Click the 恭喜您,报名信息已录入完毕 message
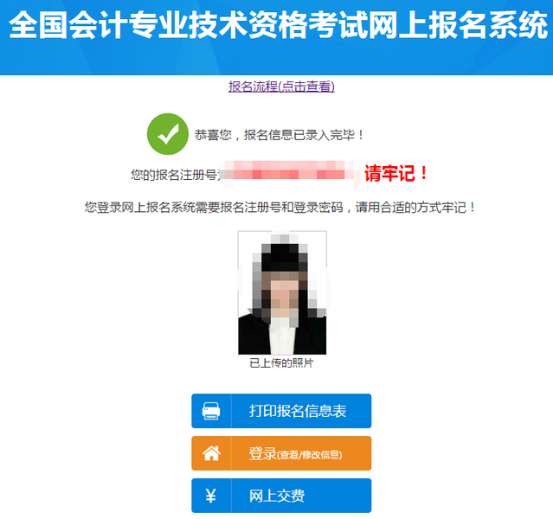Image resolution: width=553 pixels, height=519 pixels. click(279, 135)
